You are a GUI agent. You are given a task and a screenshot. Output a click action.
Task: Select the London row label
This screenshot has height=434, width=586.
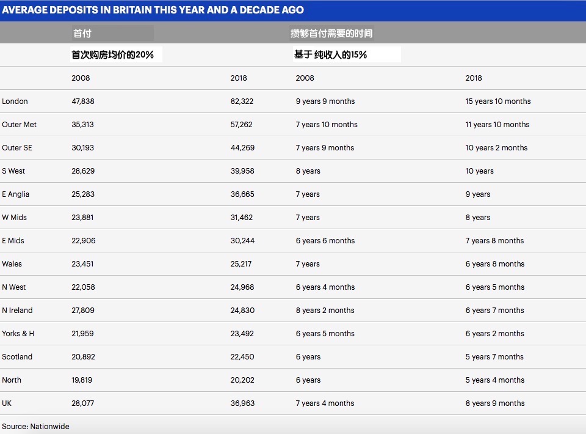click(15, 101)
